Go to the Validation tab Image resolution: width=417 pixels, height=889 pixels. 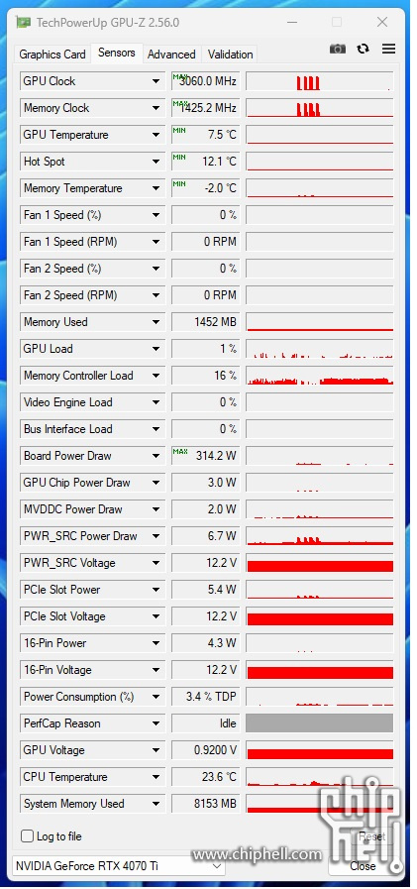coord(230,55)
